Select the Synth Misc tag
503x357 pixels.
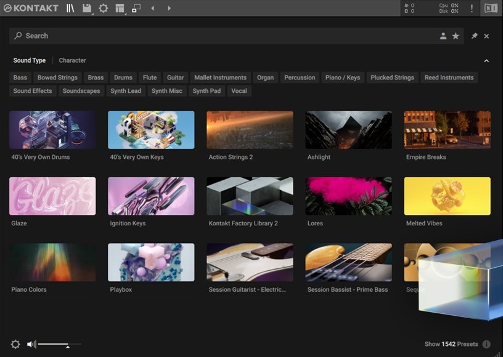coord(167,91)
